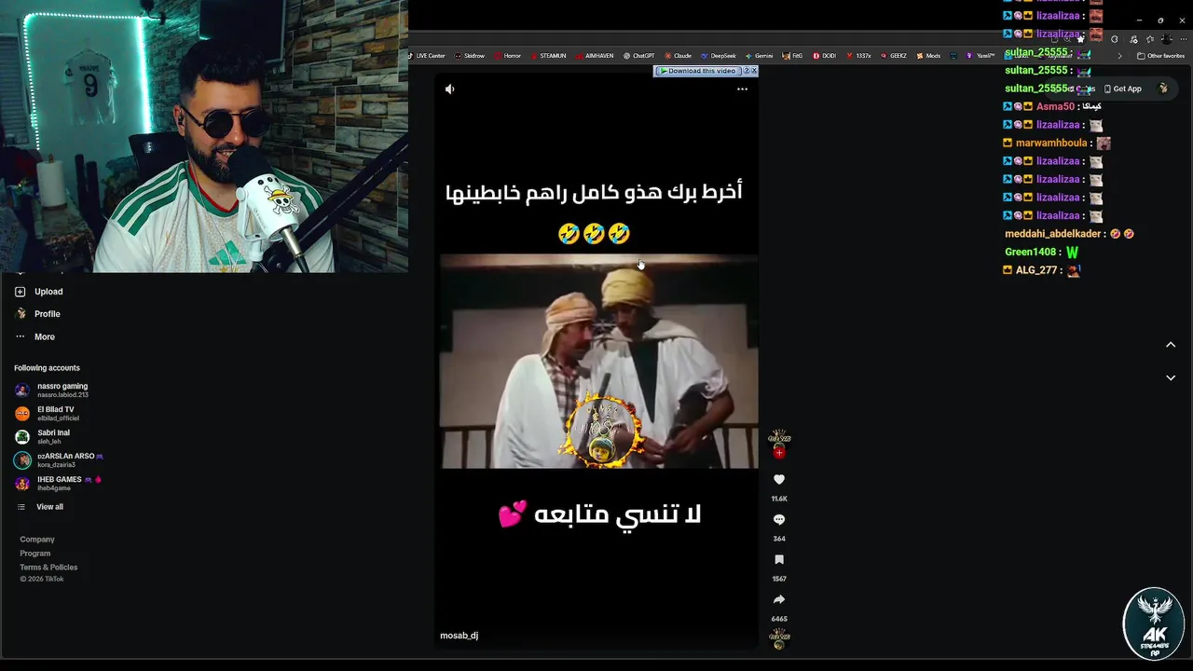The image size is (1193, 671).
Task: Like the video with heart icon
Action: [779, 479]
